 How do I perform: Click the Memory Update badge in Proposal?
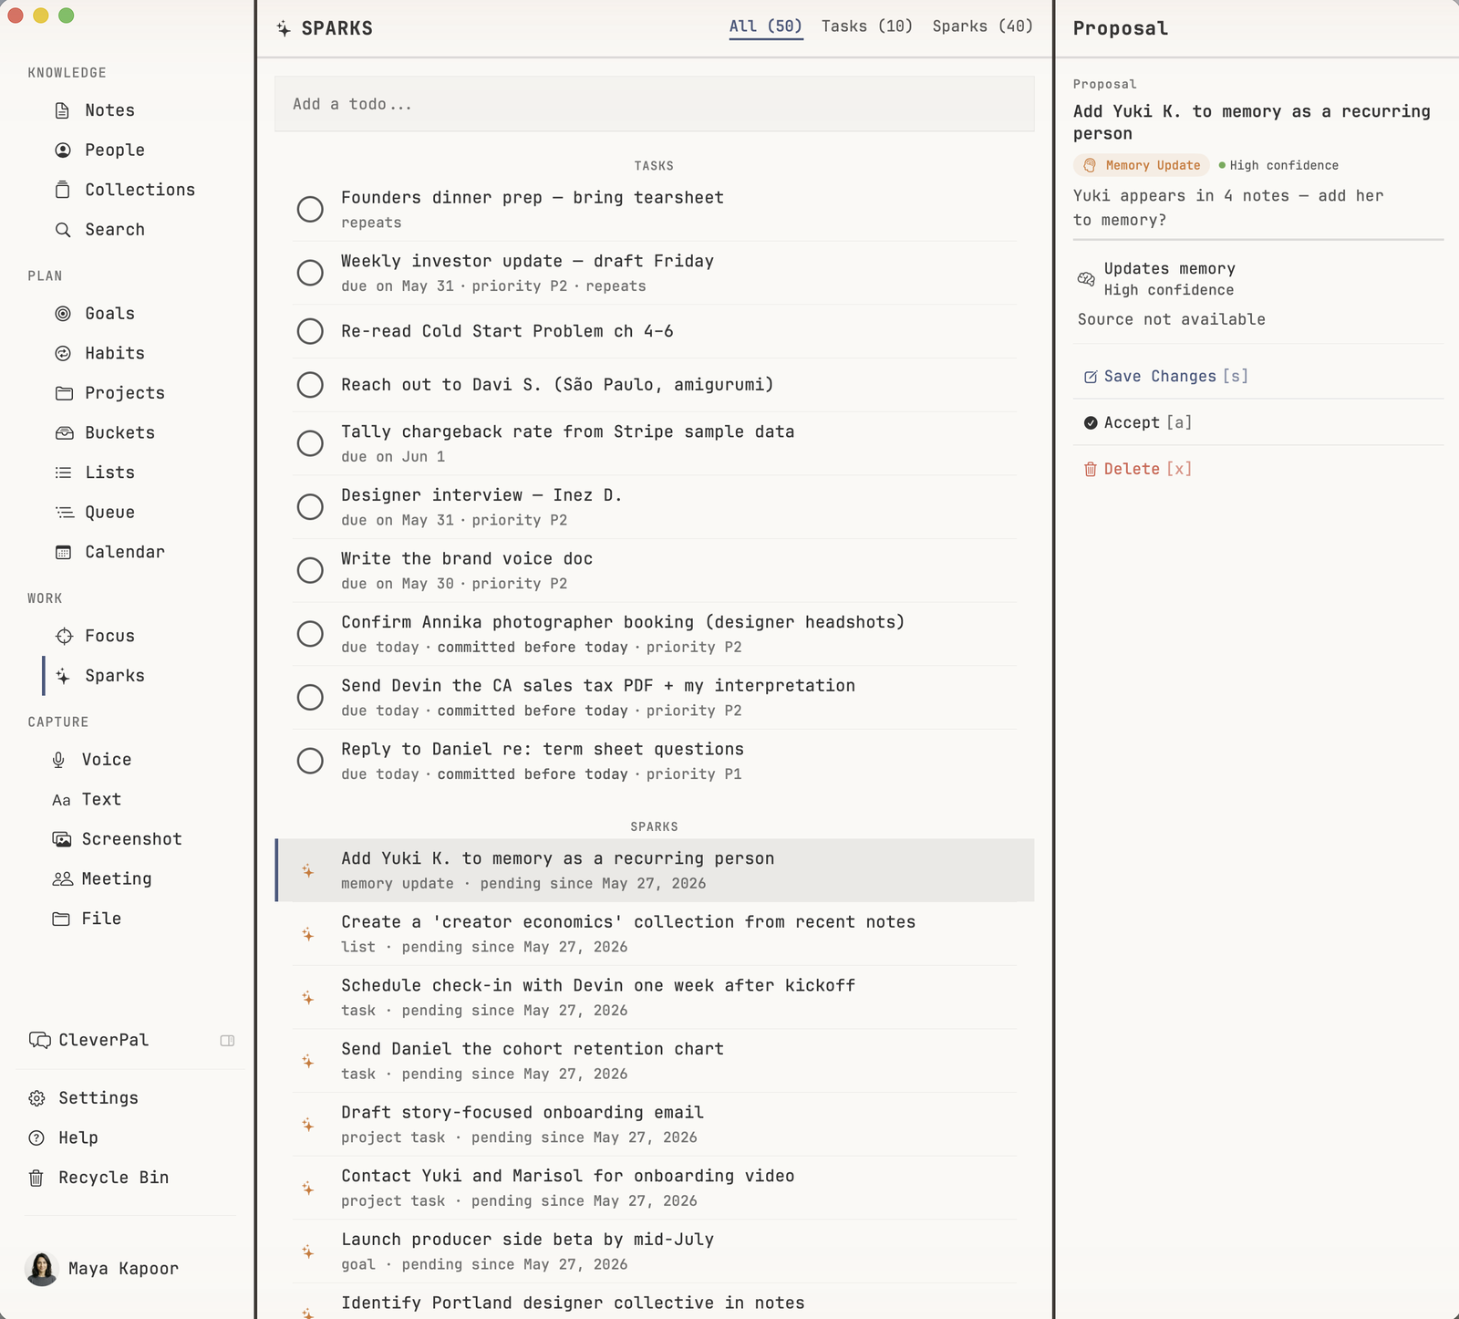[1142, 165]
